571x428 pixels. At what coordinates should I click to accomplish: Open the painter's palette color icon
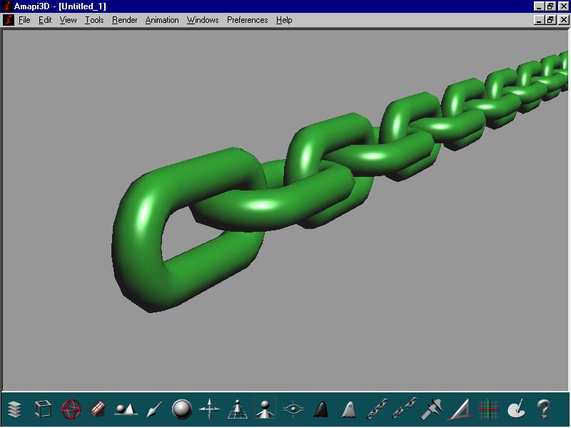515,409
